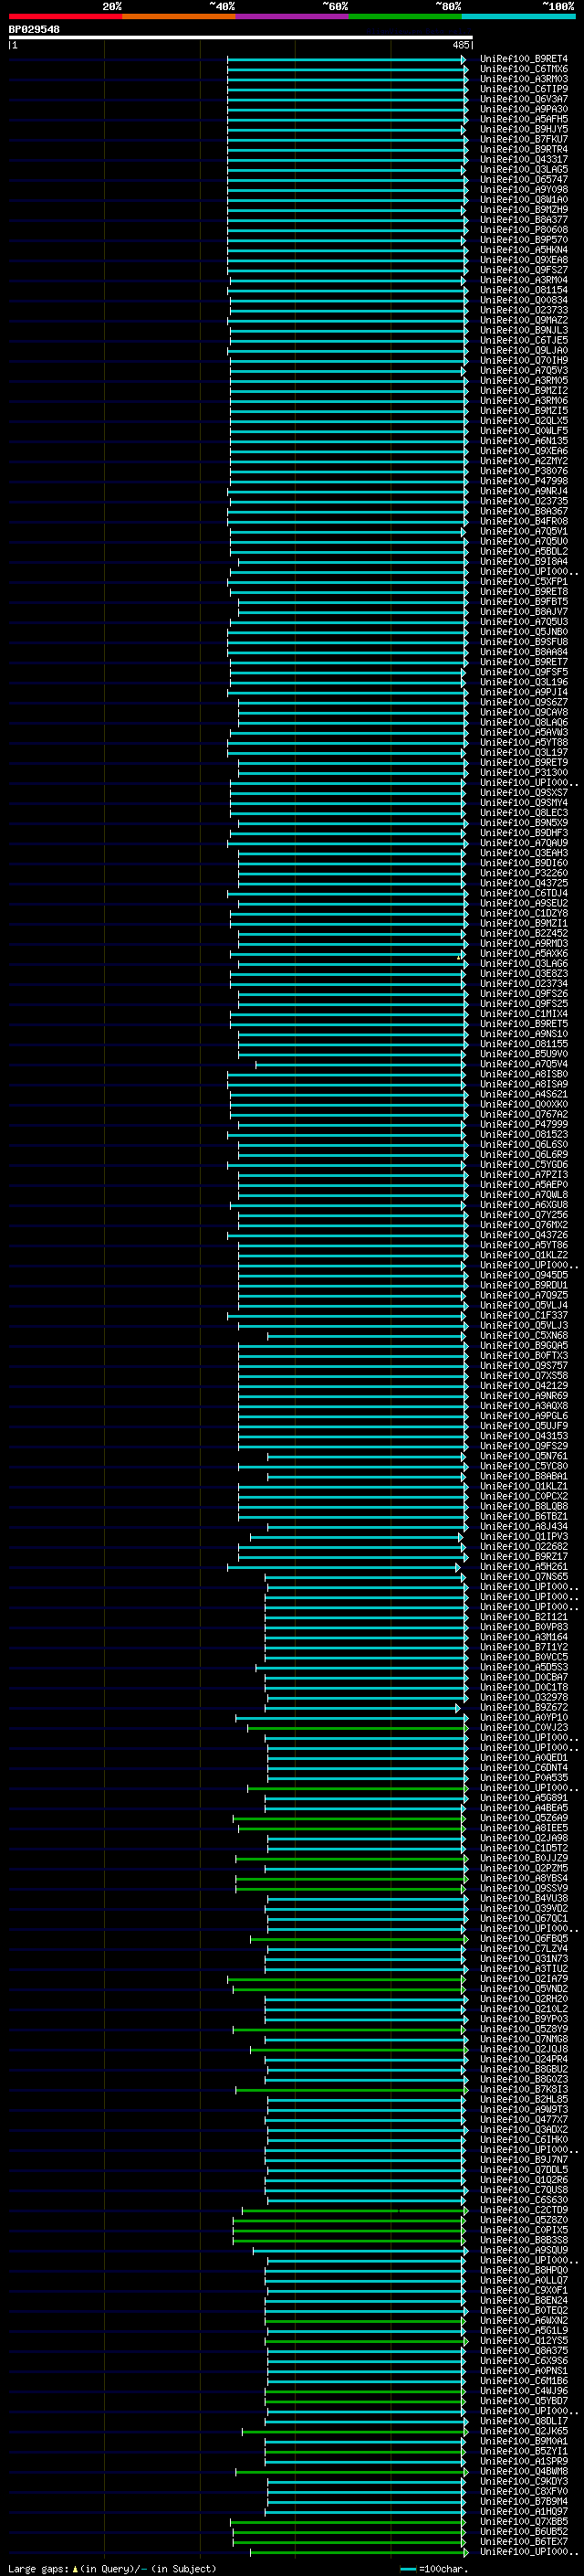Image resolution: width=584 pixels, height=2576 pixels.
Task: Select hit label UniRef100_A7QWL8
Action: [524, 1194]
